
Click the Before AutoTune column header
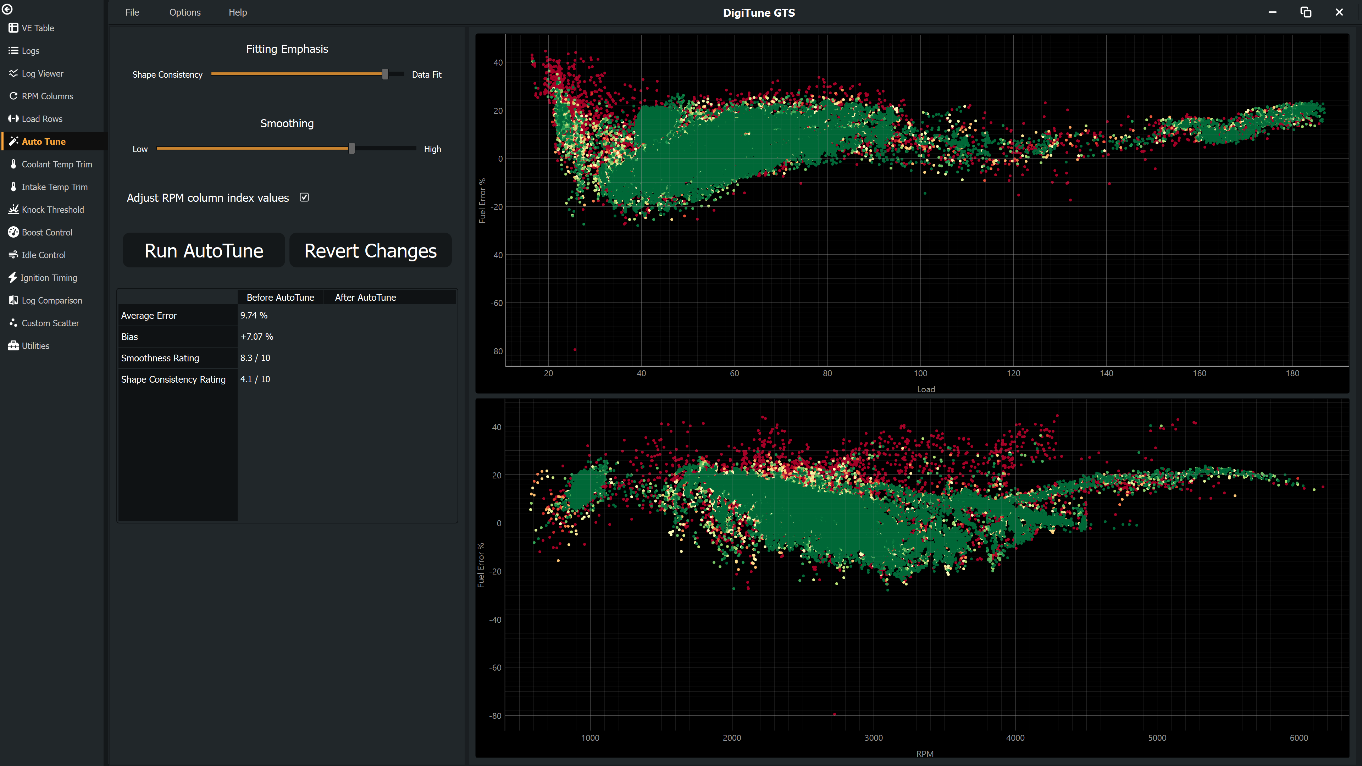[280, 297]
